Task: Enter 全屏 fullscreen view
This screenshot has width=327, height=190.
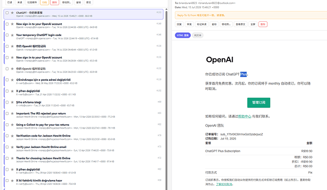Action: tap(253, 24)
